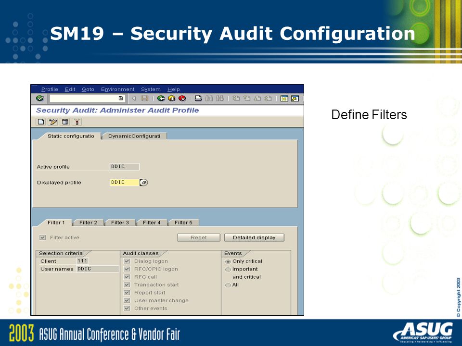
Task: Toggle the Transaction start checkbox
Action: pos(127,285)
